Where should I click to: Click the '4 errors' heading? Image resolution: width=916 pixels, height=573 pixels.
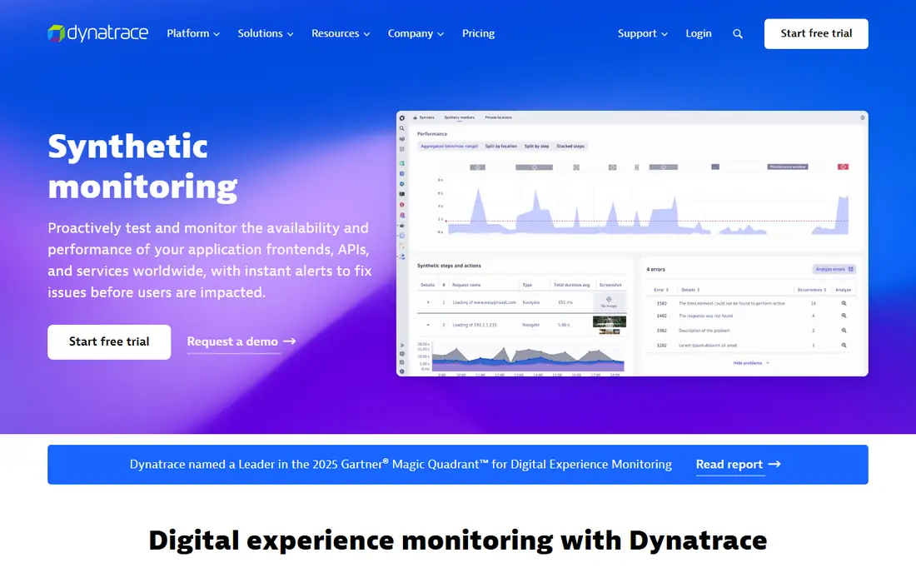655,269
